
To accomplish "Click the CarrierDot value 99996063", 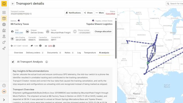I will 44,40.
